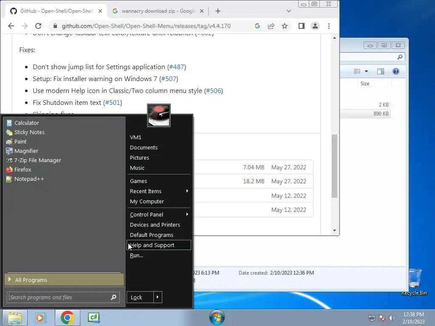Click Chrome page vertical scrollbar thumb
435x326 pixels.
pos(335,166)
